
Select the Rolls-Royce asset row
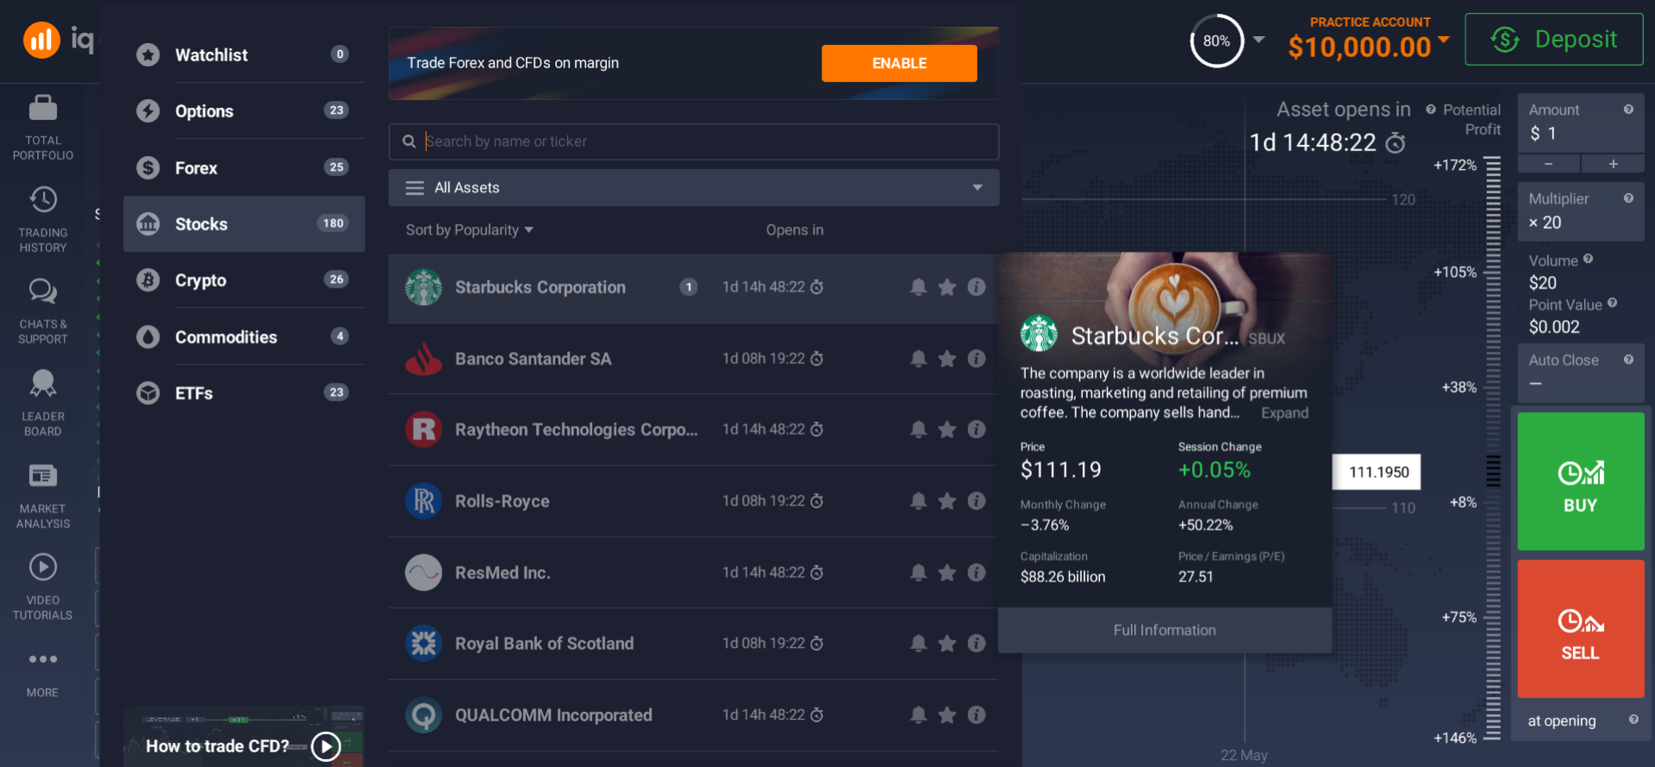point(693,502)
